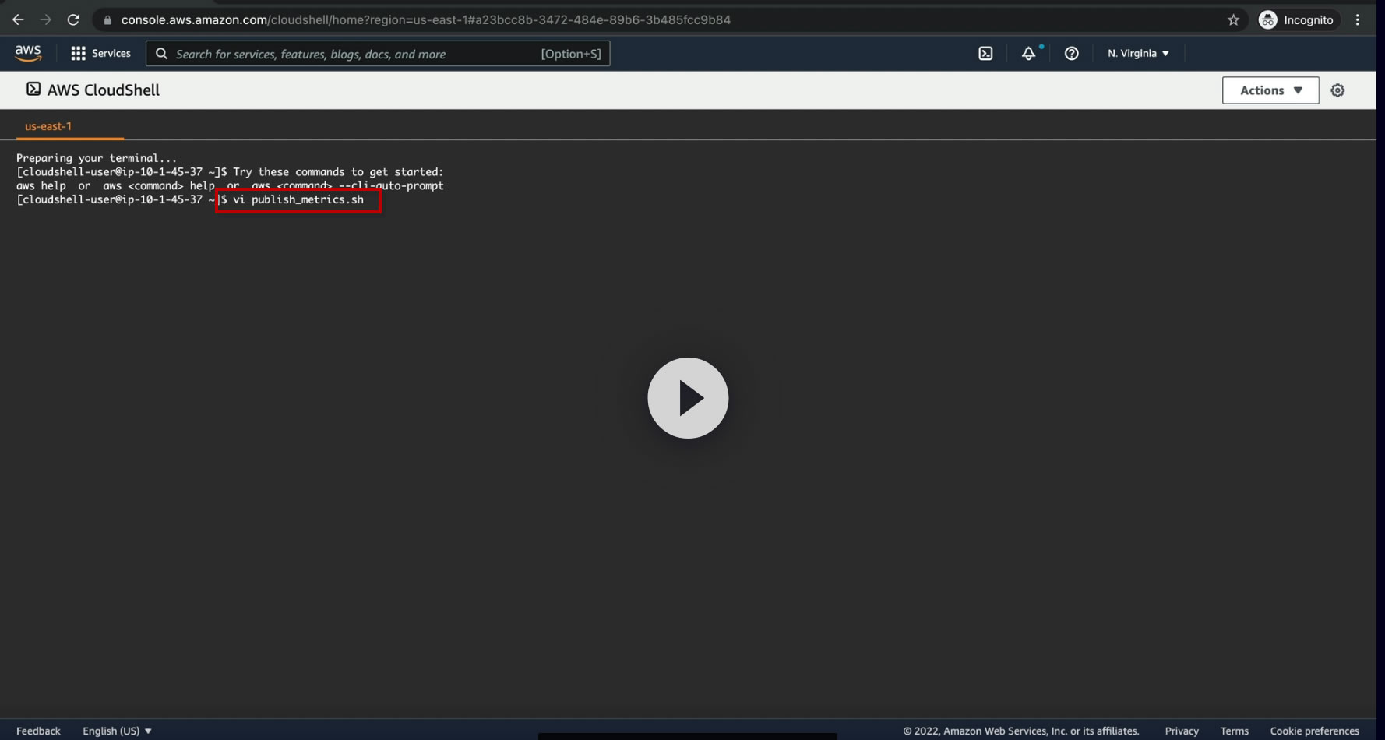Open the Actions dropdown
The height and width of the screenshot is (740, 1385).
pyautogui.click(x=1270, y=90)
